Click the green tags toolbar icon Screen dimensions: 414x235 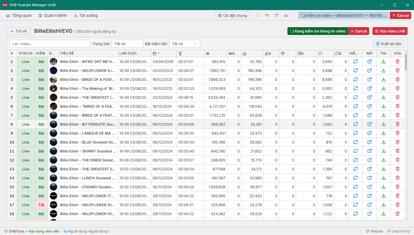pos(267,15)
